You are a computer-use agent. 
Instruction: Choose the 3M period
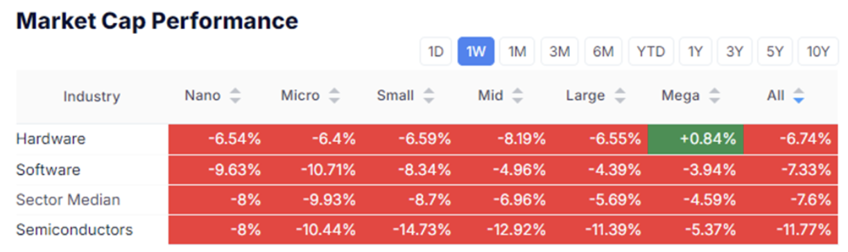pos(560,52)
